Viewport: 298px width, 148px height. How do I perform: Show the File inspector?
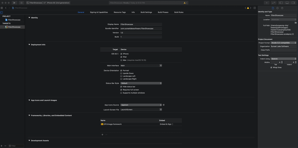(x=273, y=8)
